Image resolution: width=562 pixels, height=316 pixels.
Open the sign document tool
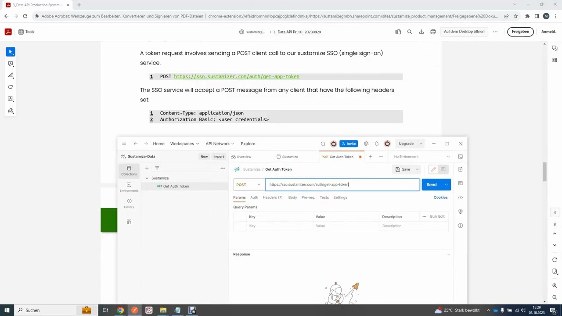(11, 111)
